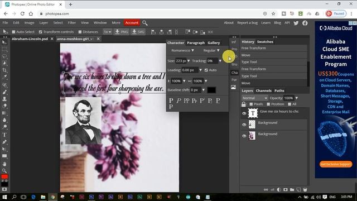
Task: Select the Rectangle shape tool
Action: click(x=4, y=156)
